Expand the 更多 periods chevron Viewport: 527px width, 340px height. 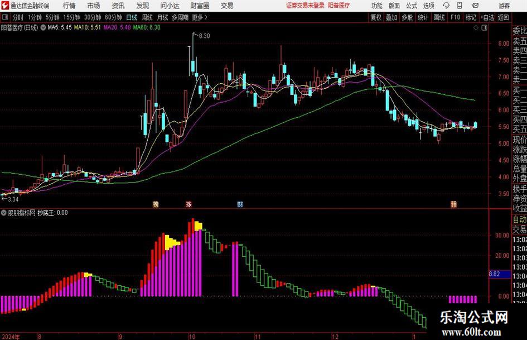206,17
